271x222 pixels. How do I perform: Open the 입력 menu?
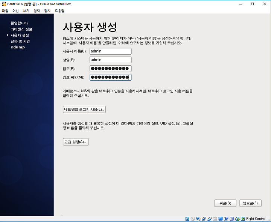click(x=37, y=11)
